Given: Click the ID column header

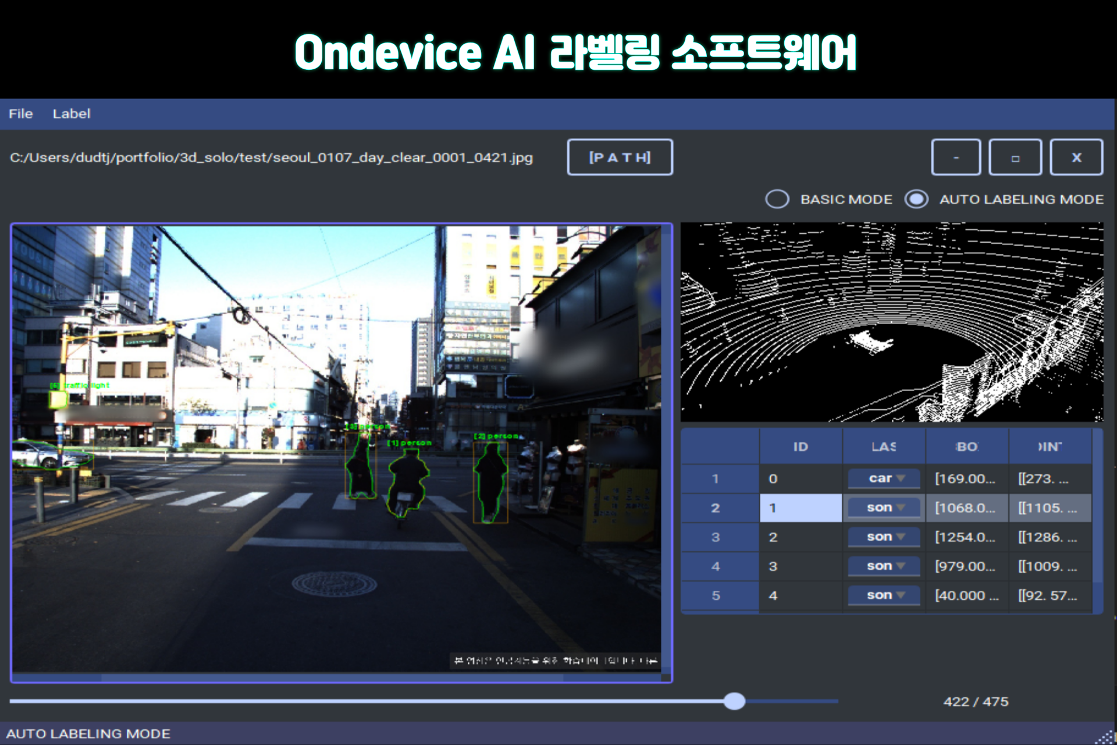Looking at the screenshot, I should 800,446.
